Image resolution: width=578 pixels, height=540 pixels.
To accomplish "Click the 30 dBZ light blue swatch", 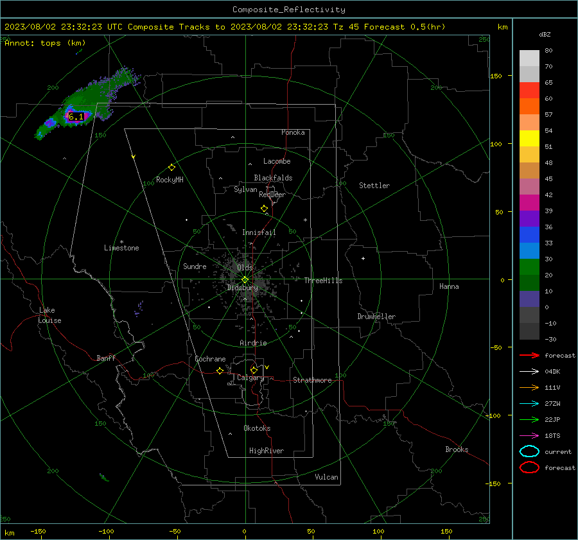I will (x=529, y=251).
